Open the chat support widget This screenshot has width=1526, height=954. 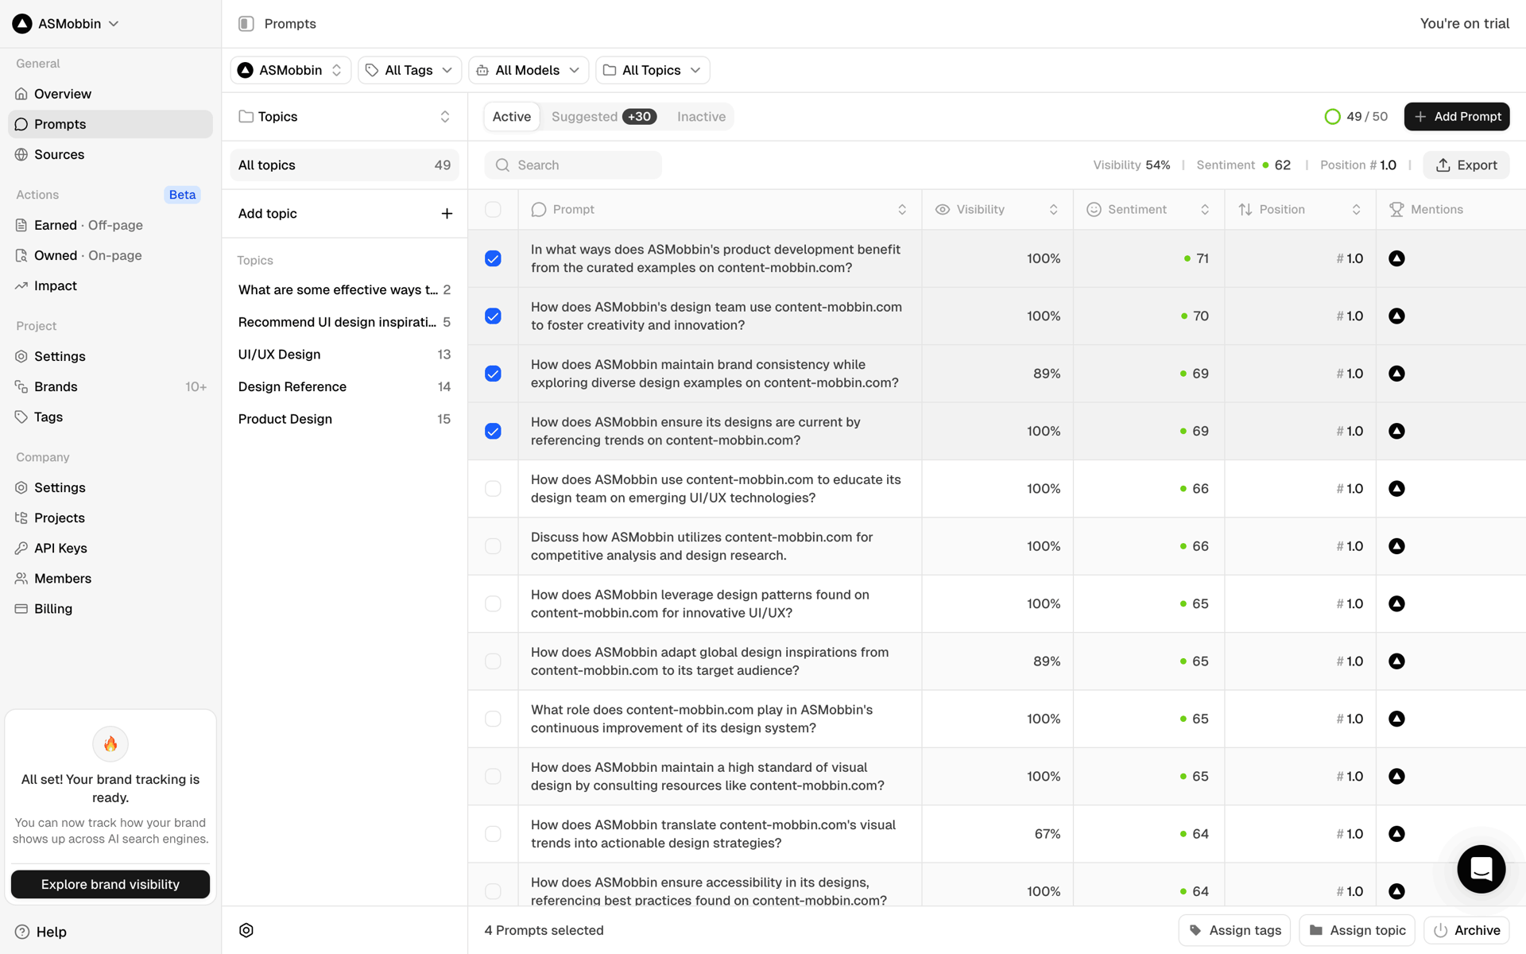(1481, 869)
